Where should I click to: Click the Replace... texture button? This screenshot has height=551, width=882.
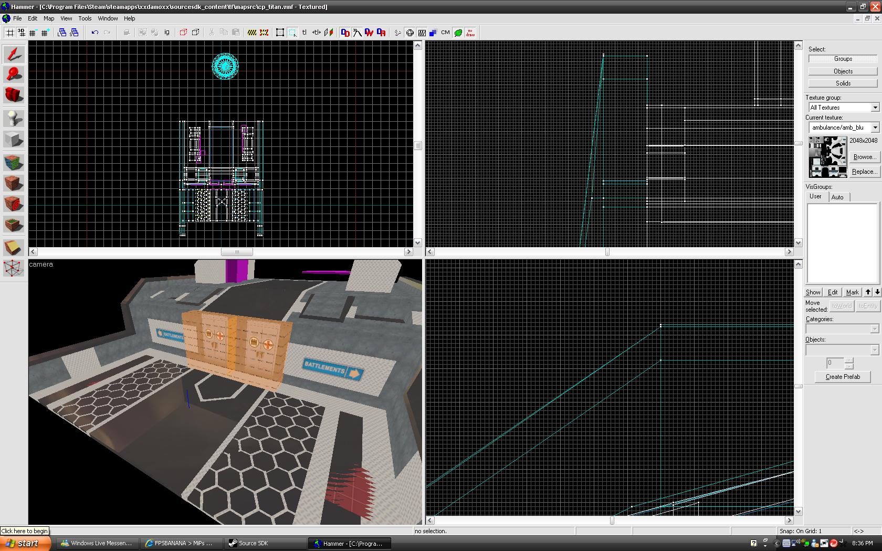click(x=864, y=172)
